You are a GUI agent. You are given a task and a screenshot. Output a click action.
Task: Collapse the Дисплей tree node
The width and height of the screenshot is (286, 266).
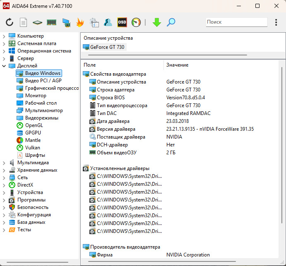coord(4,66)
